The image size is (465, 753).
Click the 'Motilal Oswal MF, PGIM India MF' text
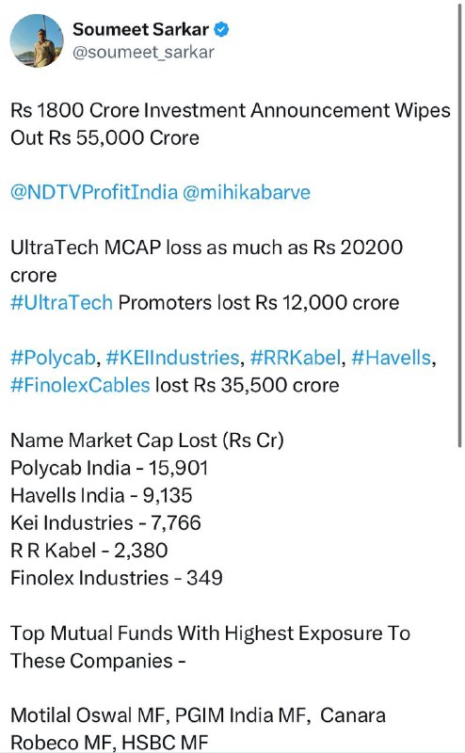click(x=158, y=715)
